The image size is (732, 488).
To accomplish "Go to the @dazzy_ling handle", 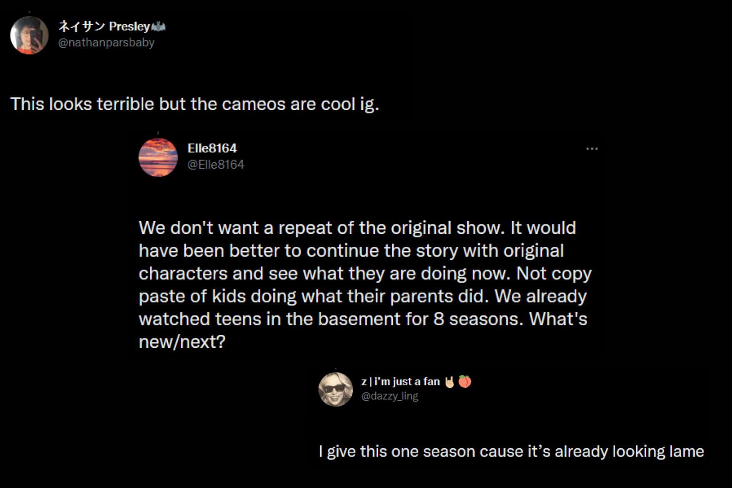I will coord(390,396).
